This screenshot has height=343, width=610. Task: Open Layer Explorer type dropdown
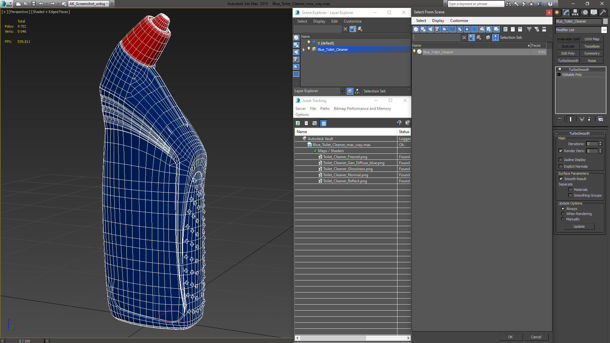click(x=342, y=91)
